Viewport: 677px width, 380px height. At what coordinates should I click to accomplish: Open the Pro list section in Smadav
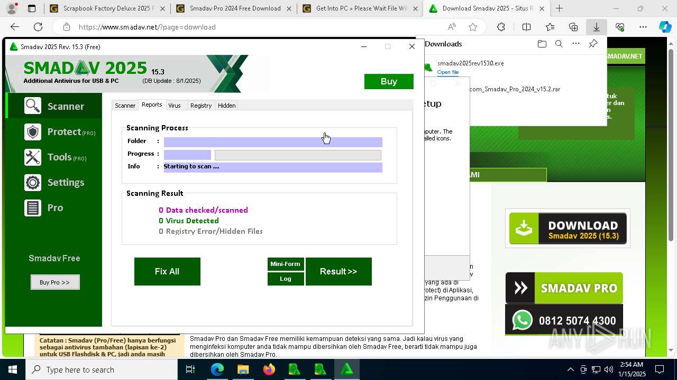tap(44, 208)
